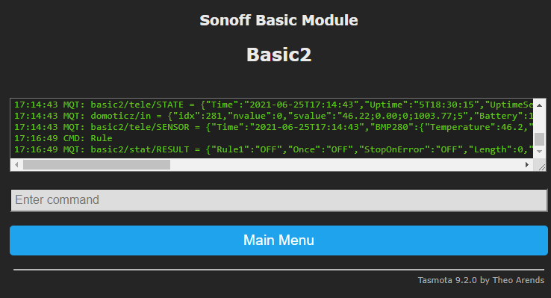Click the console scroll up arrow
This screenshot has width=551, height=298.
click(x=539, y=105)
